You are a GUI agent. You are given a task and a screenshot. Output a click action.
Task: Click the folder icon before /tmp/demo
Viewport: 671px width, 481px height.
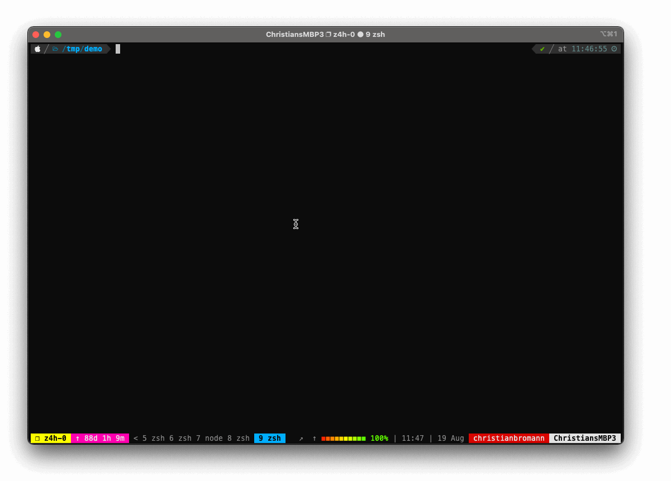point(55,49)
